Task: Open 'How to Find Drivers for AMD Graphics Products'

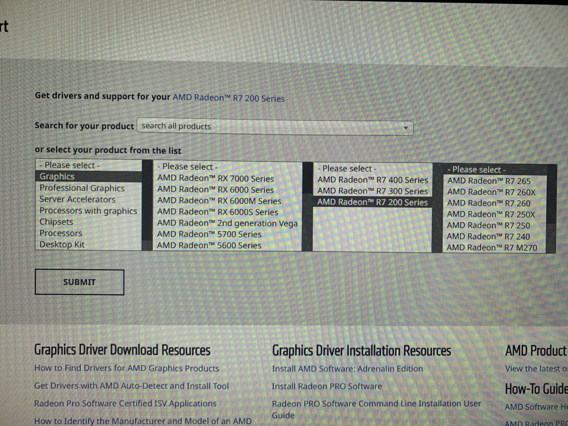Action: coord(127,368)
